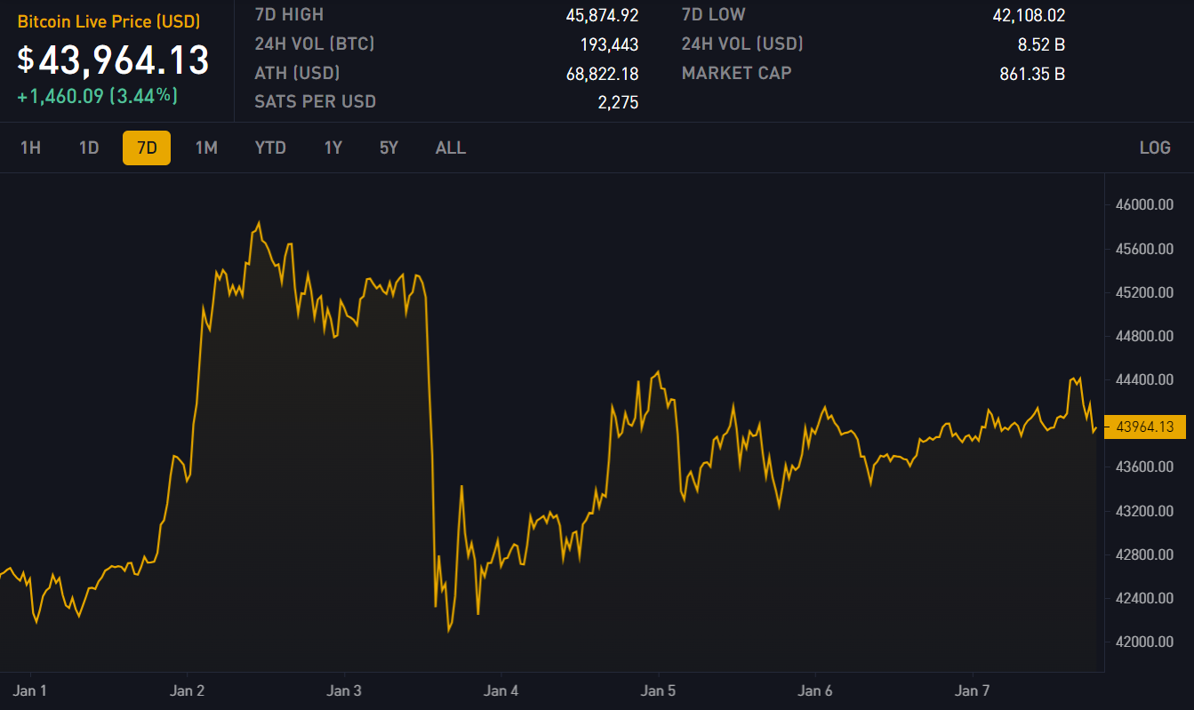The height and width of the screenshot is (710, 1194).
Task: Click the 68,822.18 all-time-high value
Action: click(x=602, y=74)
